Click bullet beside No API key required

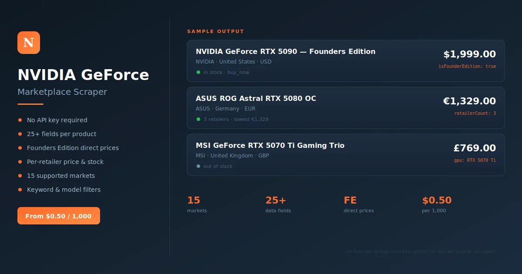pyautogui.click(x=20, y=120)
